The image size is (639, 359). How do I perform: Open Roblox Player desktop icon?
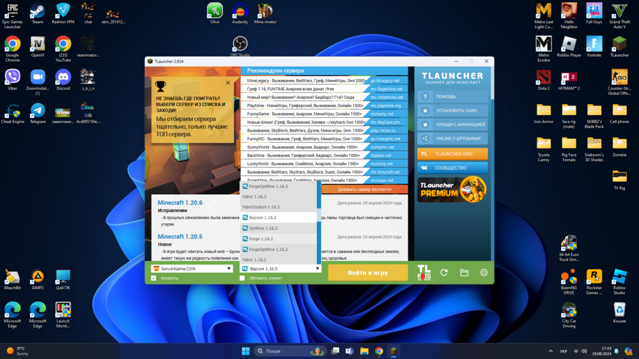coord(569,47)
